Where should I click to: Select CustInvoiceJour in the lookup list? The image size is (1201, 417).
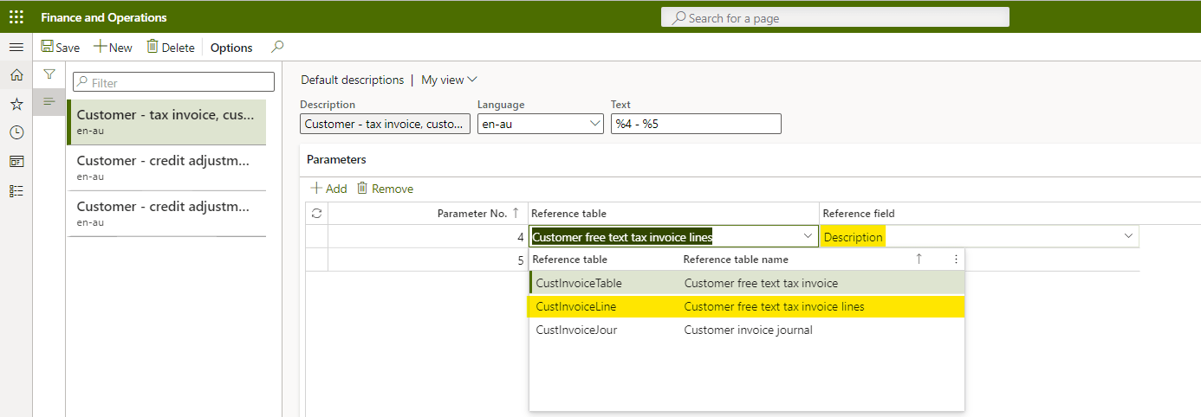coord(576,330)
